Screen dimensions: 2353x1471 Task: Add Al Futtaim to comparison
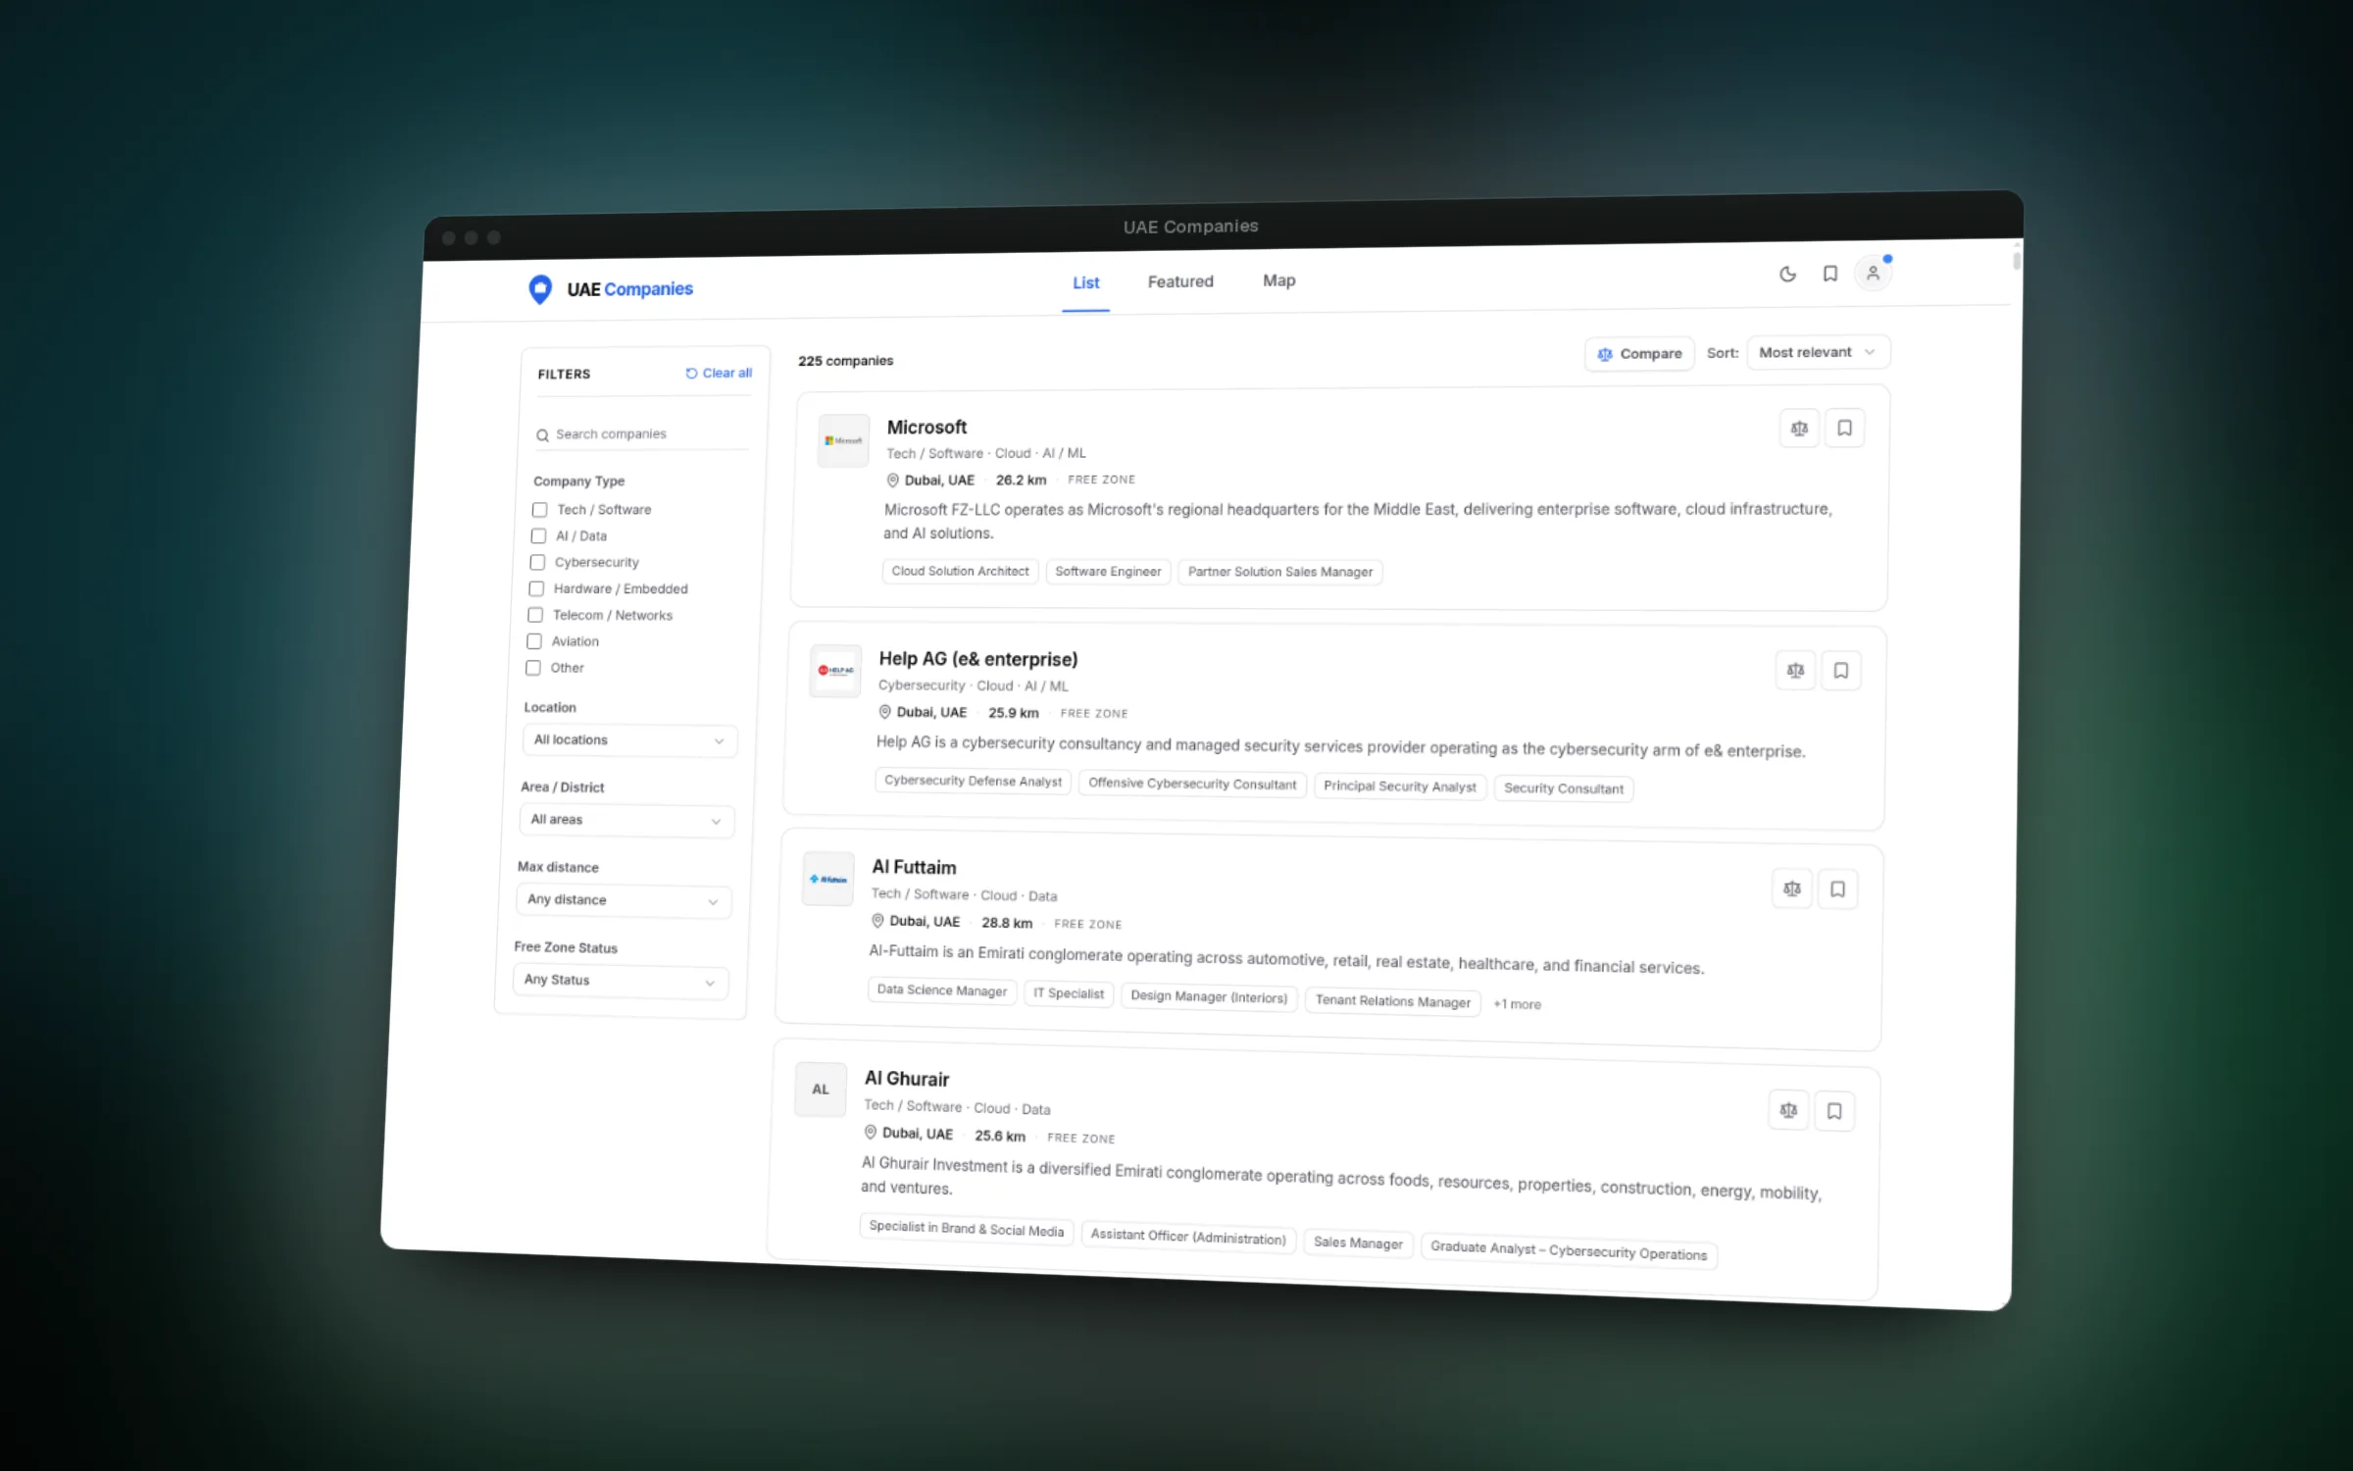(x=1792, y=888)
